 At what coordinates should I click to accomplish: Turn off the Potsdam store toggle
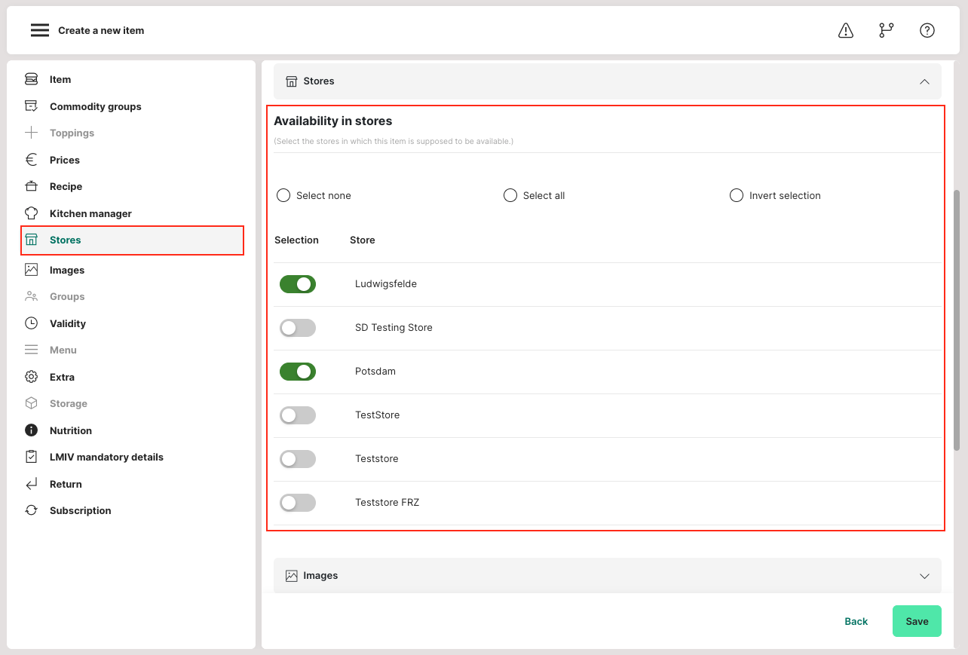298,372
